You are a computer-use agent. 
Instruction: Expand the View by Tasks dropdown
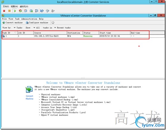coord(18,28)
